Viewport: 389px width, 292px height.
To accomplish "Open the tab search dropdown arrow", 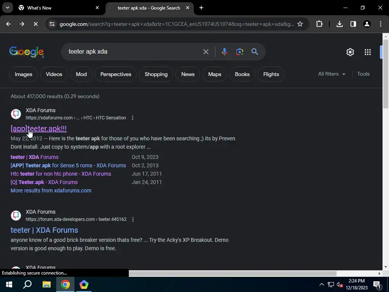I will [x=8, y=8].
